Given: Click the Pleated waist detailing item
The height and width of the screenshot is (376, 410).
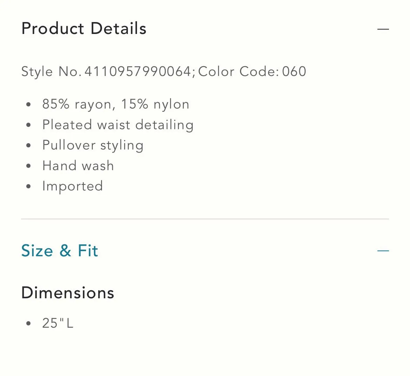Looking at the screenshot, I should click(x=118, y=125).
